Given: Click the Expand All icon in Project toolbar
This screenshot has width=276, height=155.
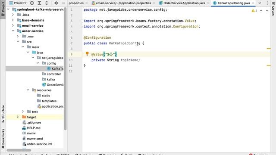Looking at the screenshot, I should [39, 3].
